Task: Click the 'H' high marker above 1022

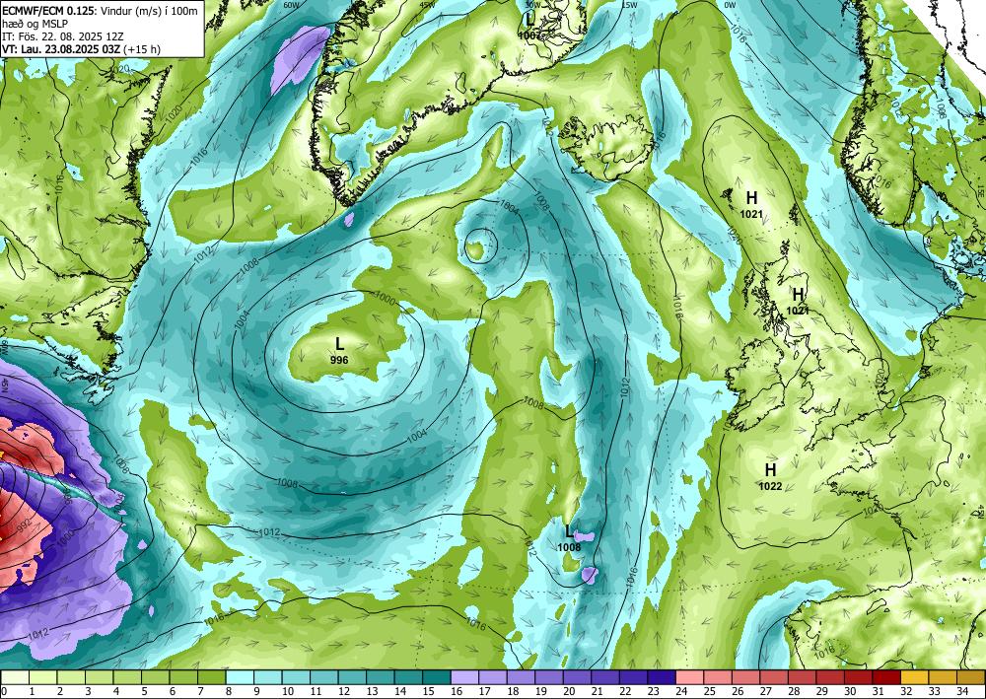Action: [x=770, y=469]
